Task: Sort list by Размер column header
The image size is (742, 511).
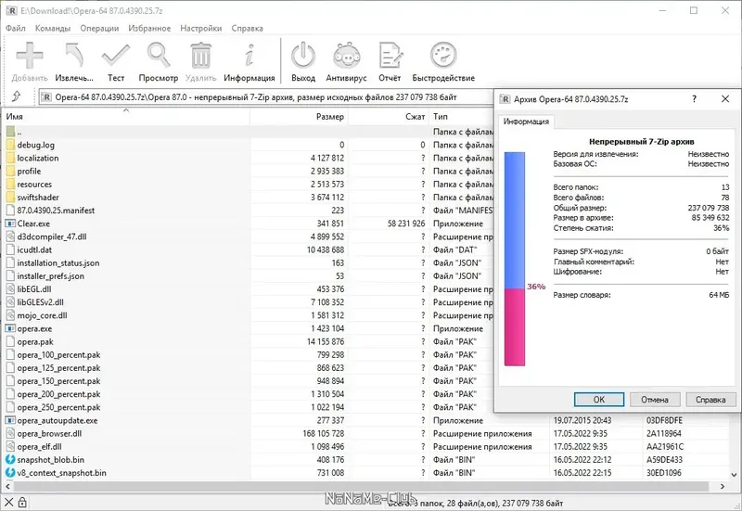Action: [299, 117]
